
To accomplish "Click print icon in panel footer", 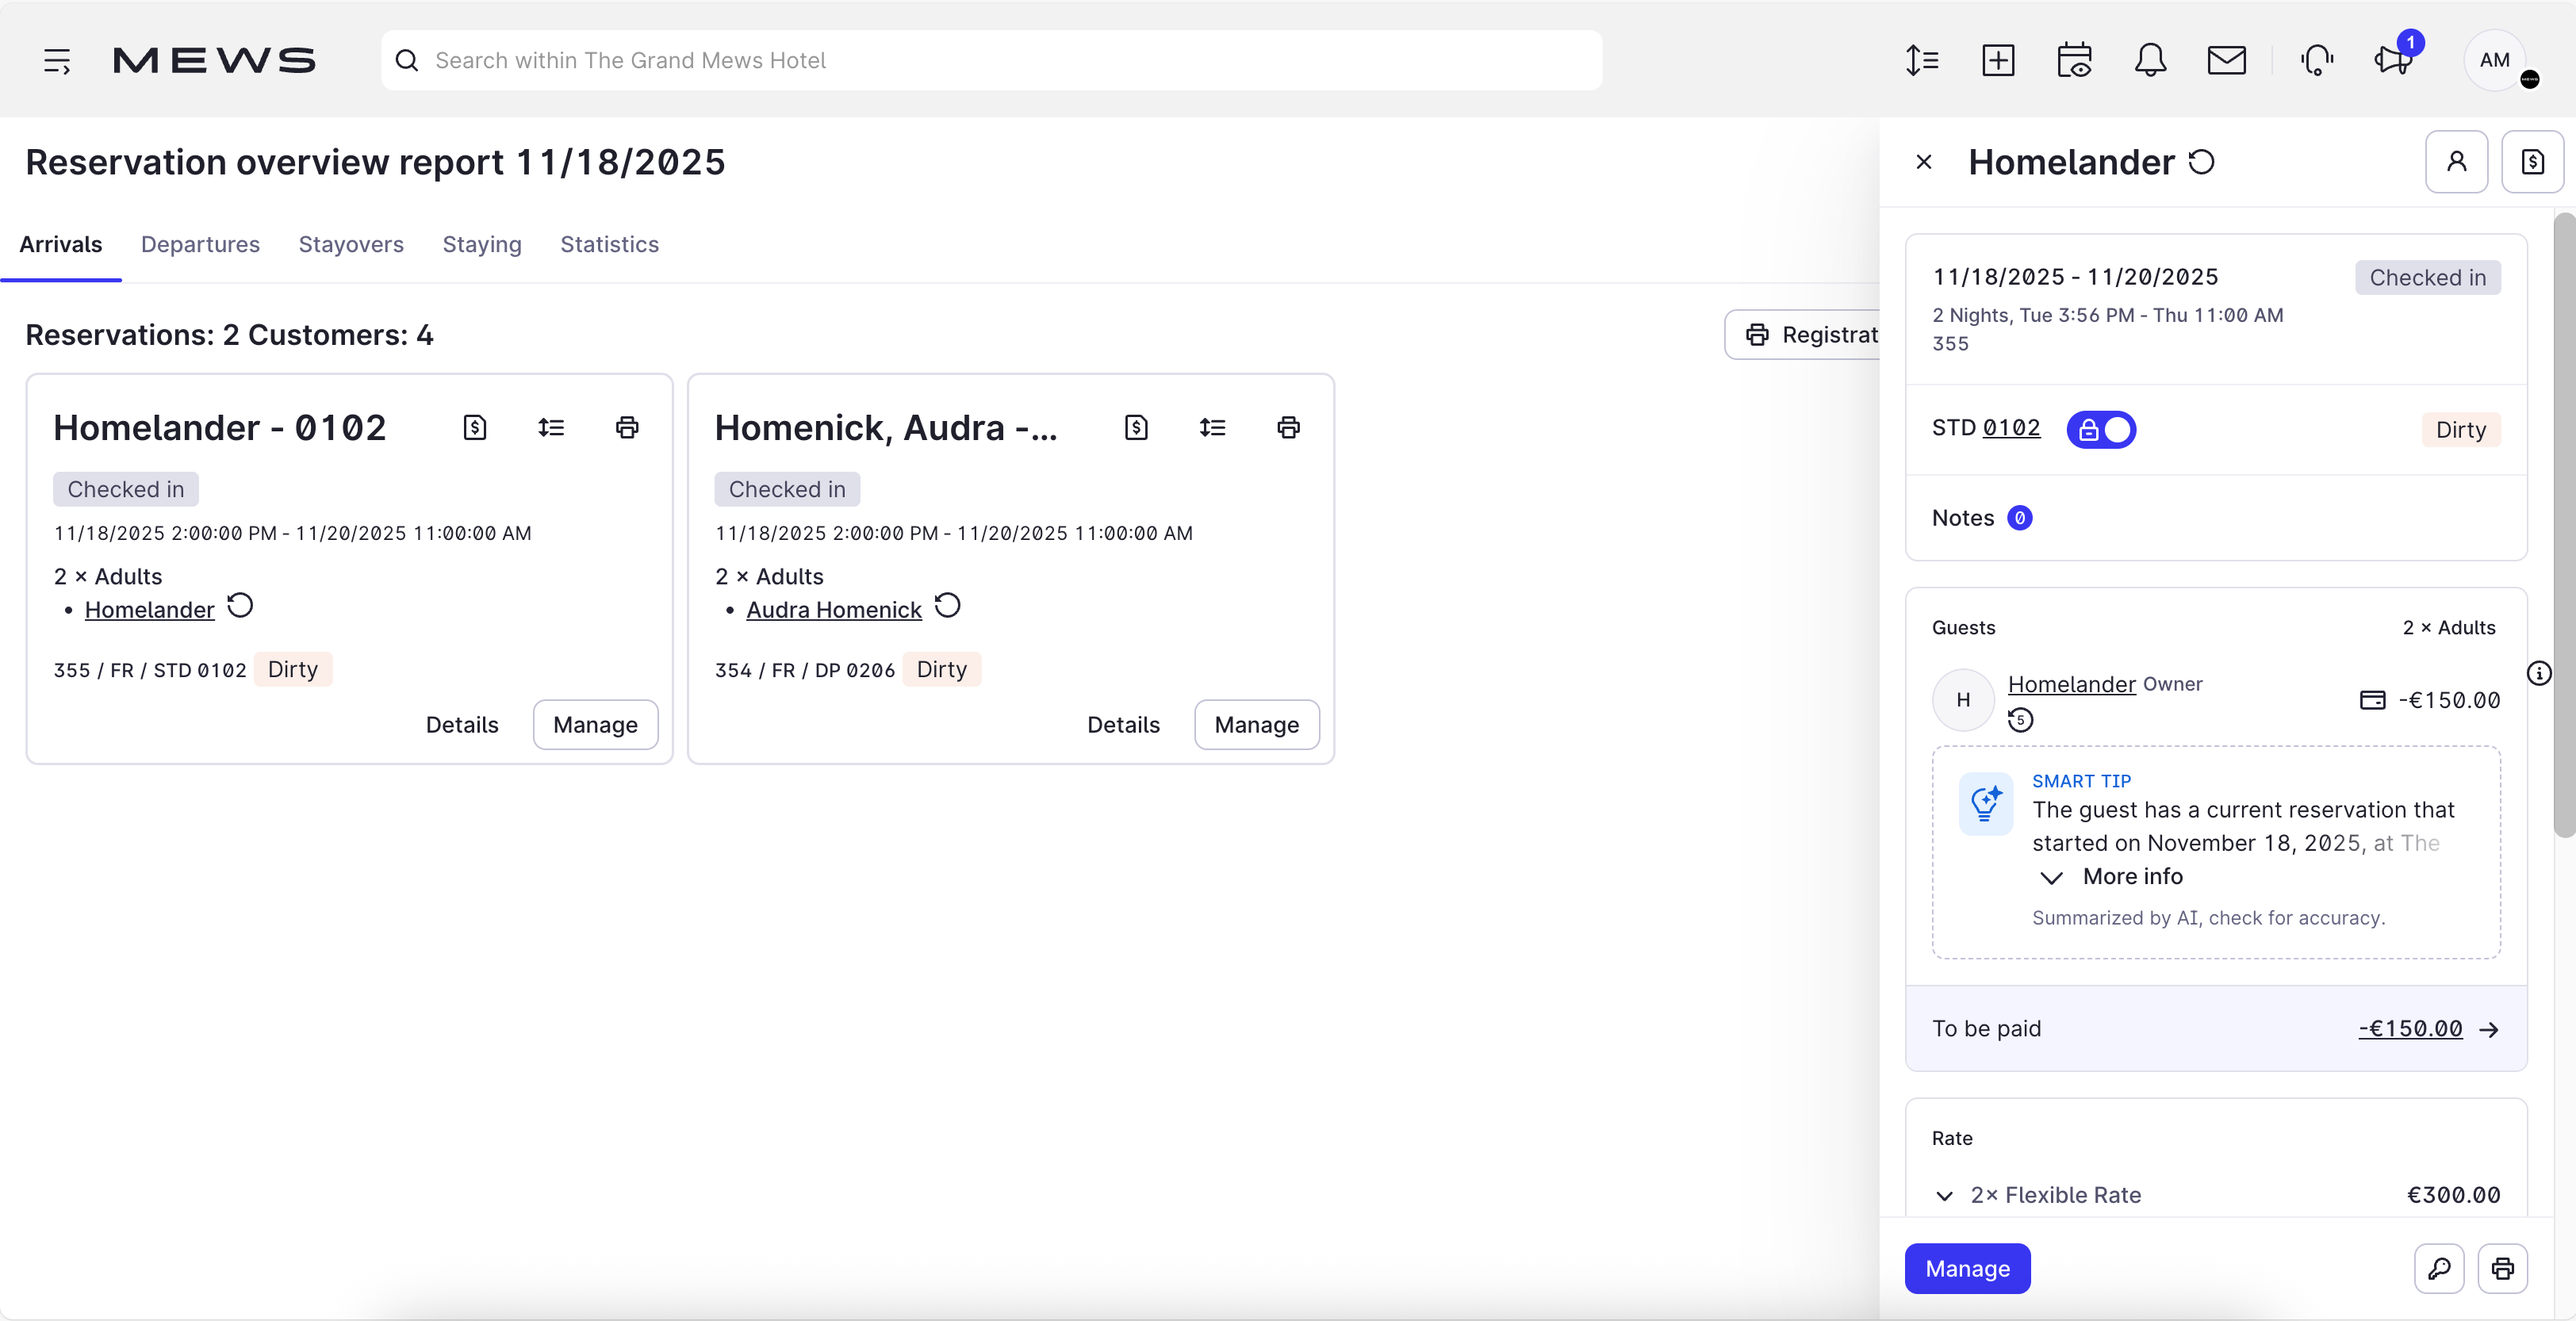I will 2503,1268.
